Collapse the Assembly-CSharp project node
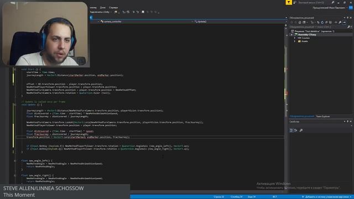 (291, 34)
